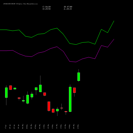Select the '19 May' date label
The height and width of the screenshot is (133, 133).
pos(69,126)
